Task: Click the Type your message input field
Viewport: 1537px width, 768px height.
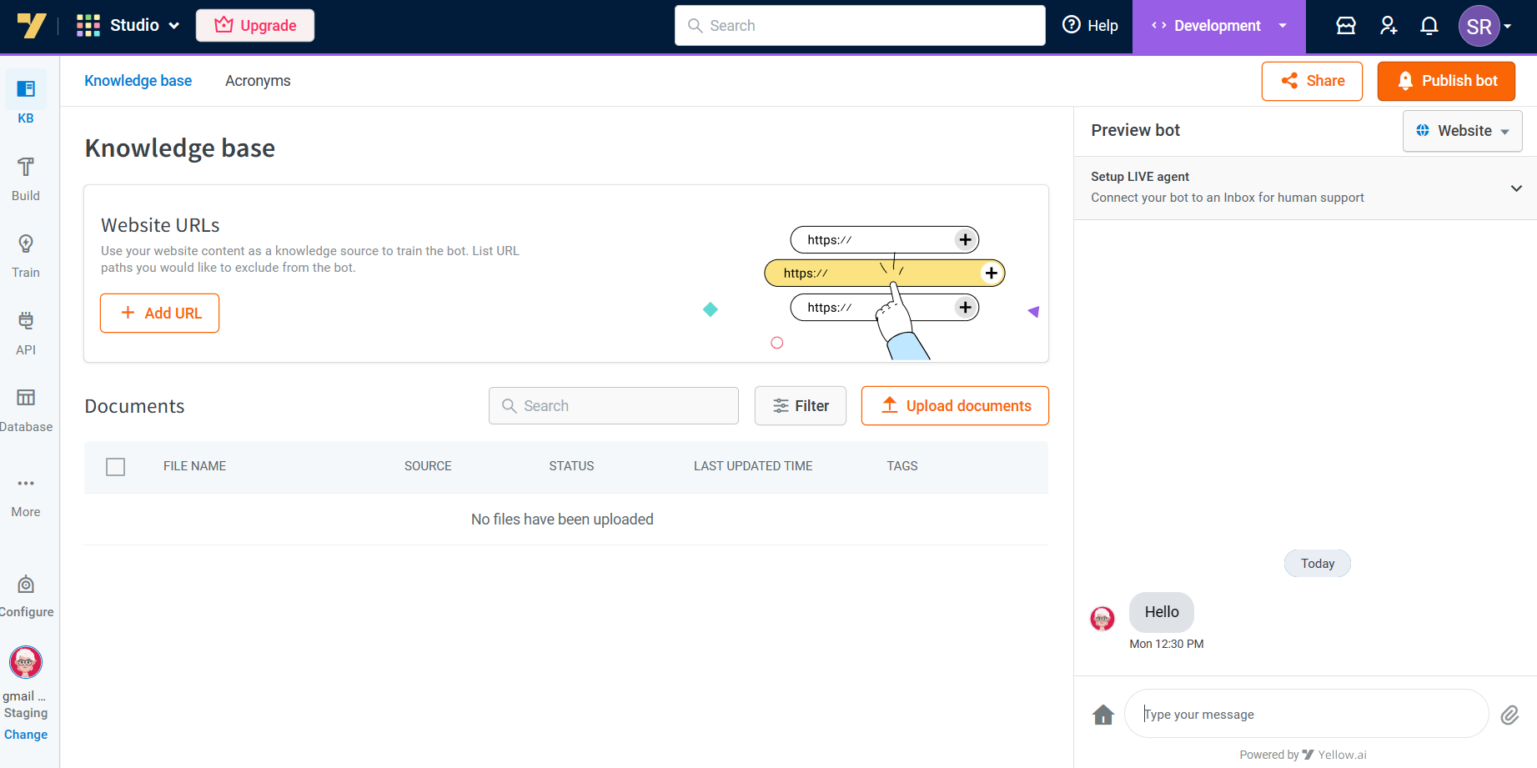Action: [1305, 715]
